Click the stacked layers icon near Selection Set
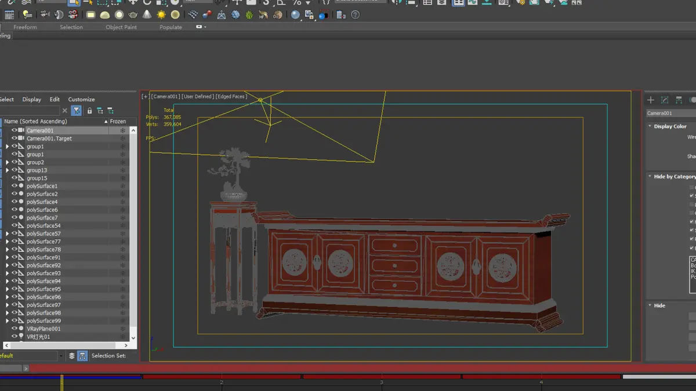Screen dimensions: 696x391 click(x=72, y=356)
